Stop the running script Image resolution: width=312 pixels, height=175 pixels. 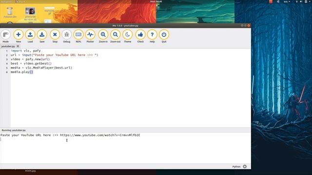click(x=55, y=36)
